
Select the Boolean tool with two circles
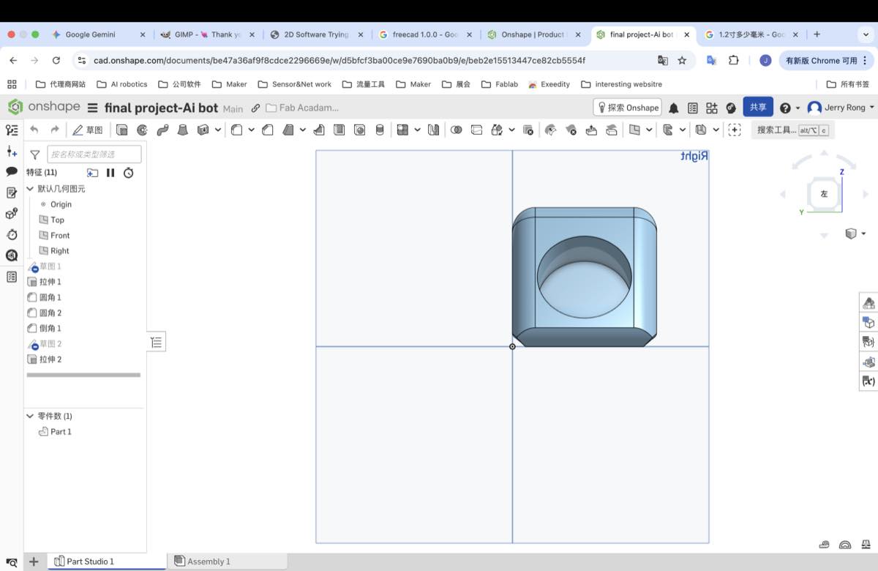point(456,130)
